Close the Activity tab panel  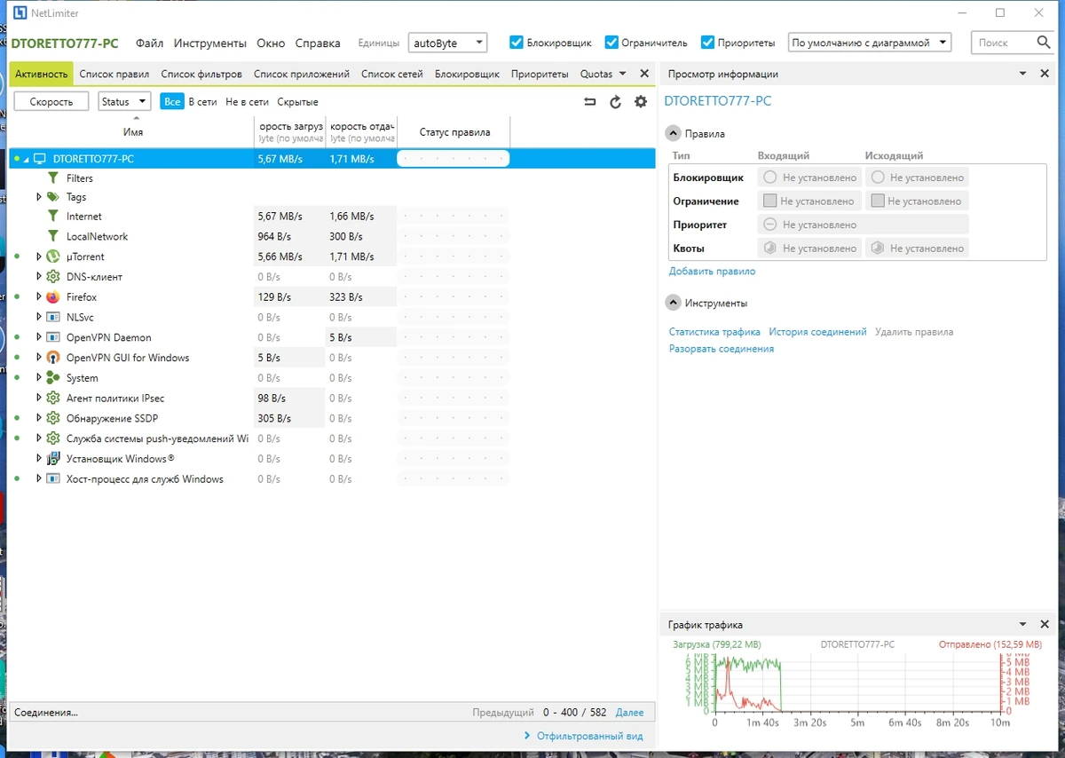pyautogui.click(x=644, y=74)
